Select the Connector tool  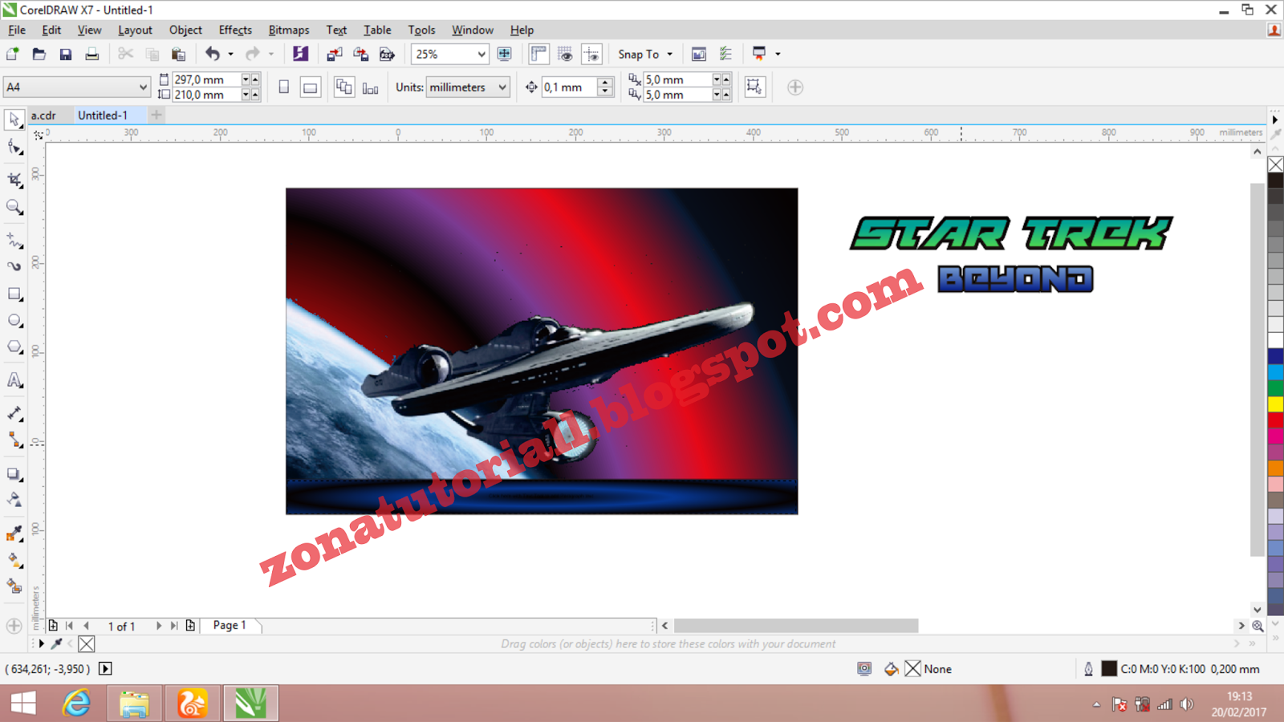click(14, 440)
